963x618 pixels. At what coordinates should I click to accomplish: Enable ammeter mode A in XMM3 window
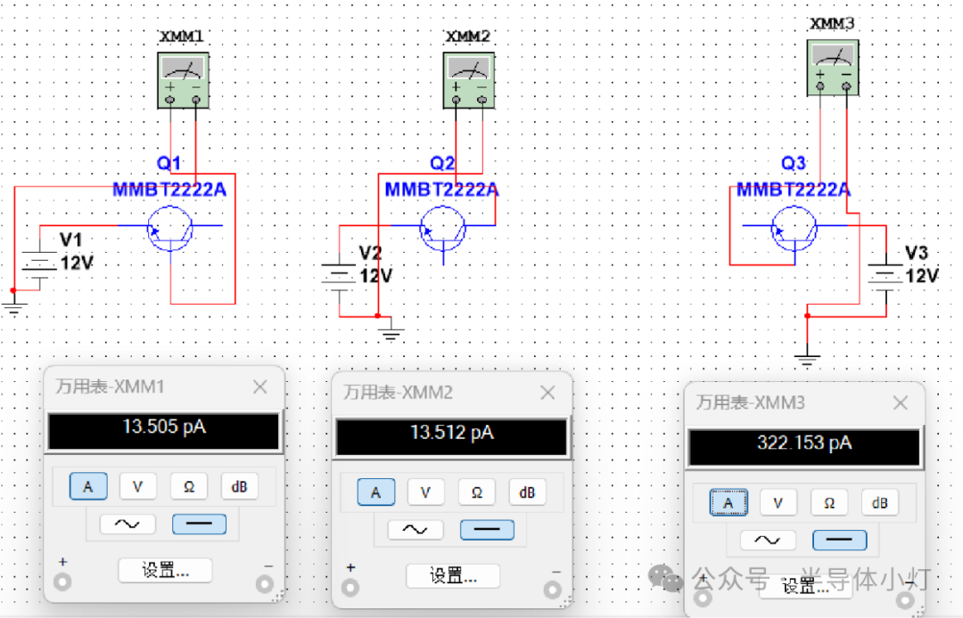(x=728, y=503)
